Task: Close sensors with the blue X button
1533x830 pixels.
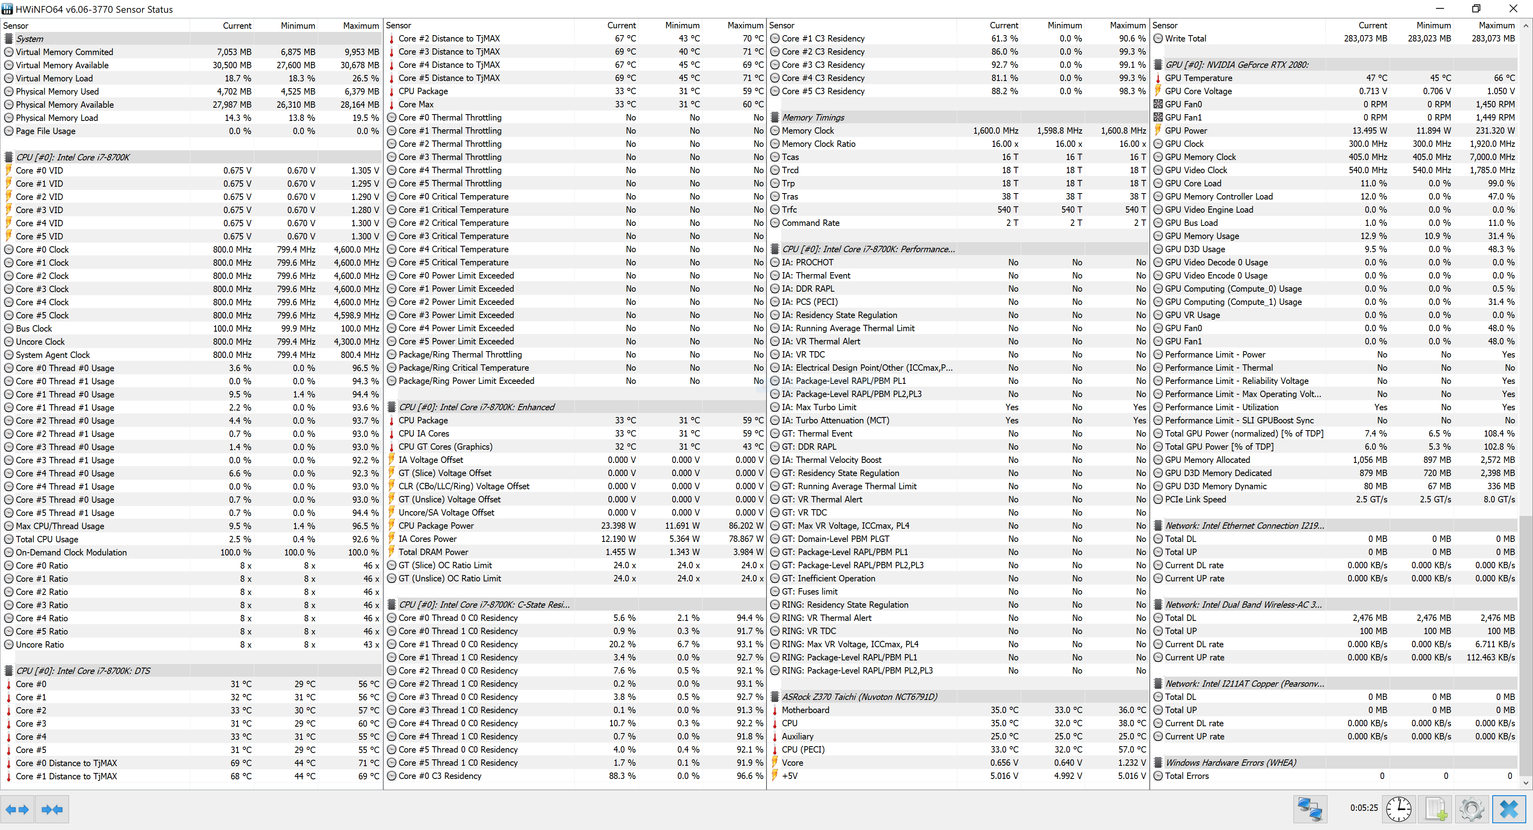Action: [1509, 809]
